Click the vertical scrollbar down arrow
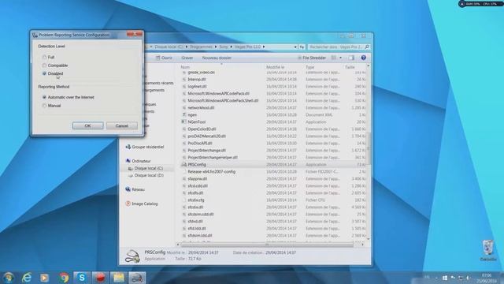 pos(369,238)
